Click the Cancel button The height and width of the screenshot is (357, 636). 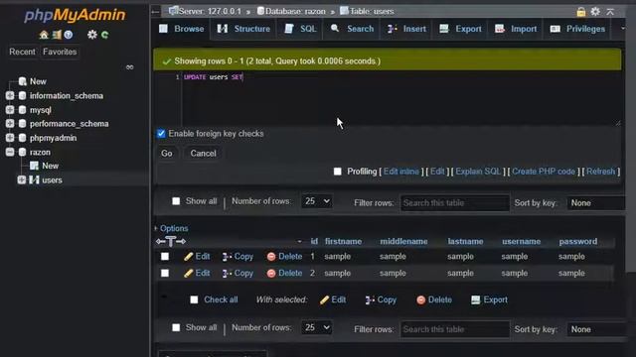pyautogui.click(x=203, y=154)
